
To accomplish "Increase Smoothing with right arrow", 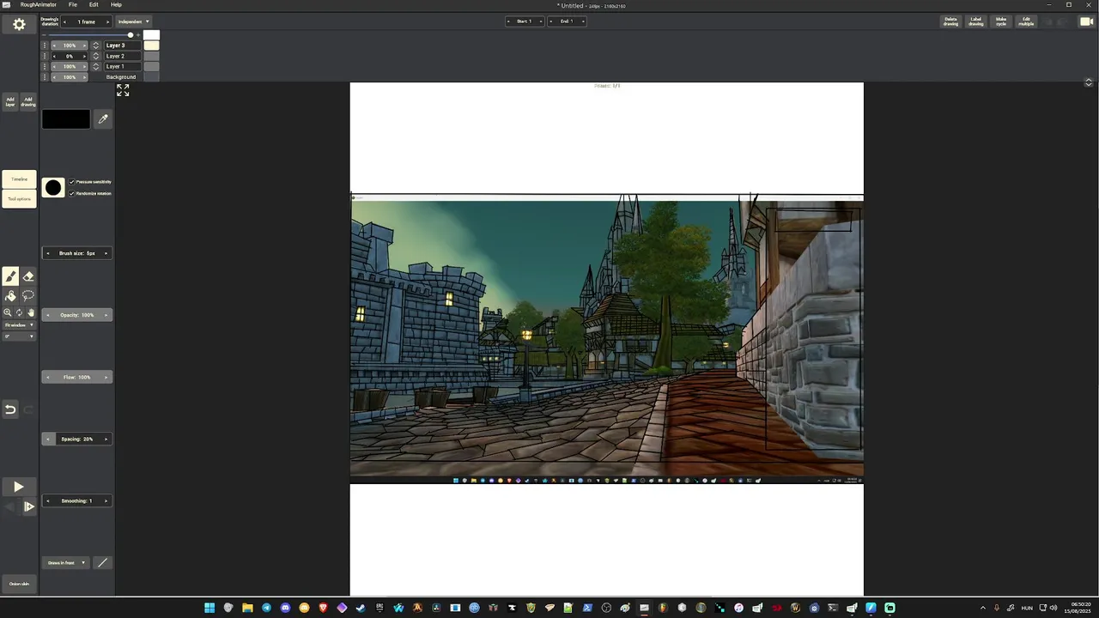I will [106, 500].
